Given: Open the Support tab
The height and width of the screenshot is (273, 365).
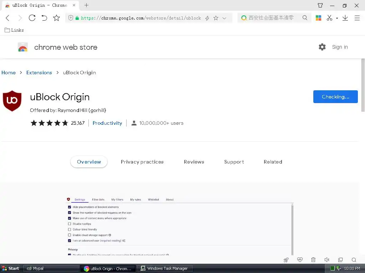Looking at the screenshot, I should tap(234, 162).
